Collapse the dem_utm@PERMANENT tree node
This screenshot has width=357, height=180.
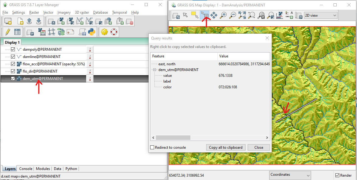click(155, 70)
